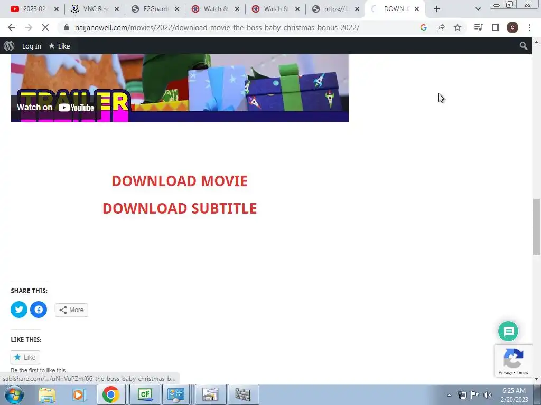Click the scrollbar up arrow
Screen dimensions: 541x405
(x=537, y=42)
